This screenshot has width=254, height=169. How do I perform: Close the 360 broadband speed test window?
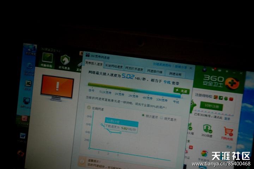191,68
